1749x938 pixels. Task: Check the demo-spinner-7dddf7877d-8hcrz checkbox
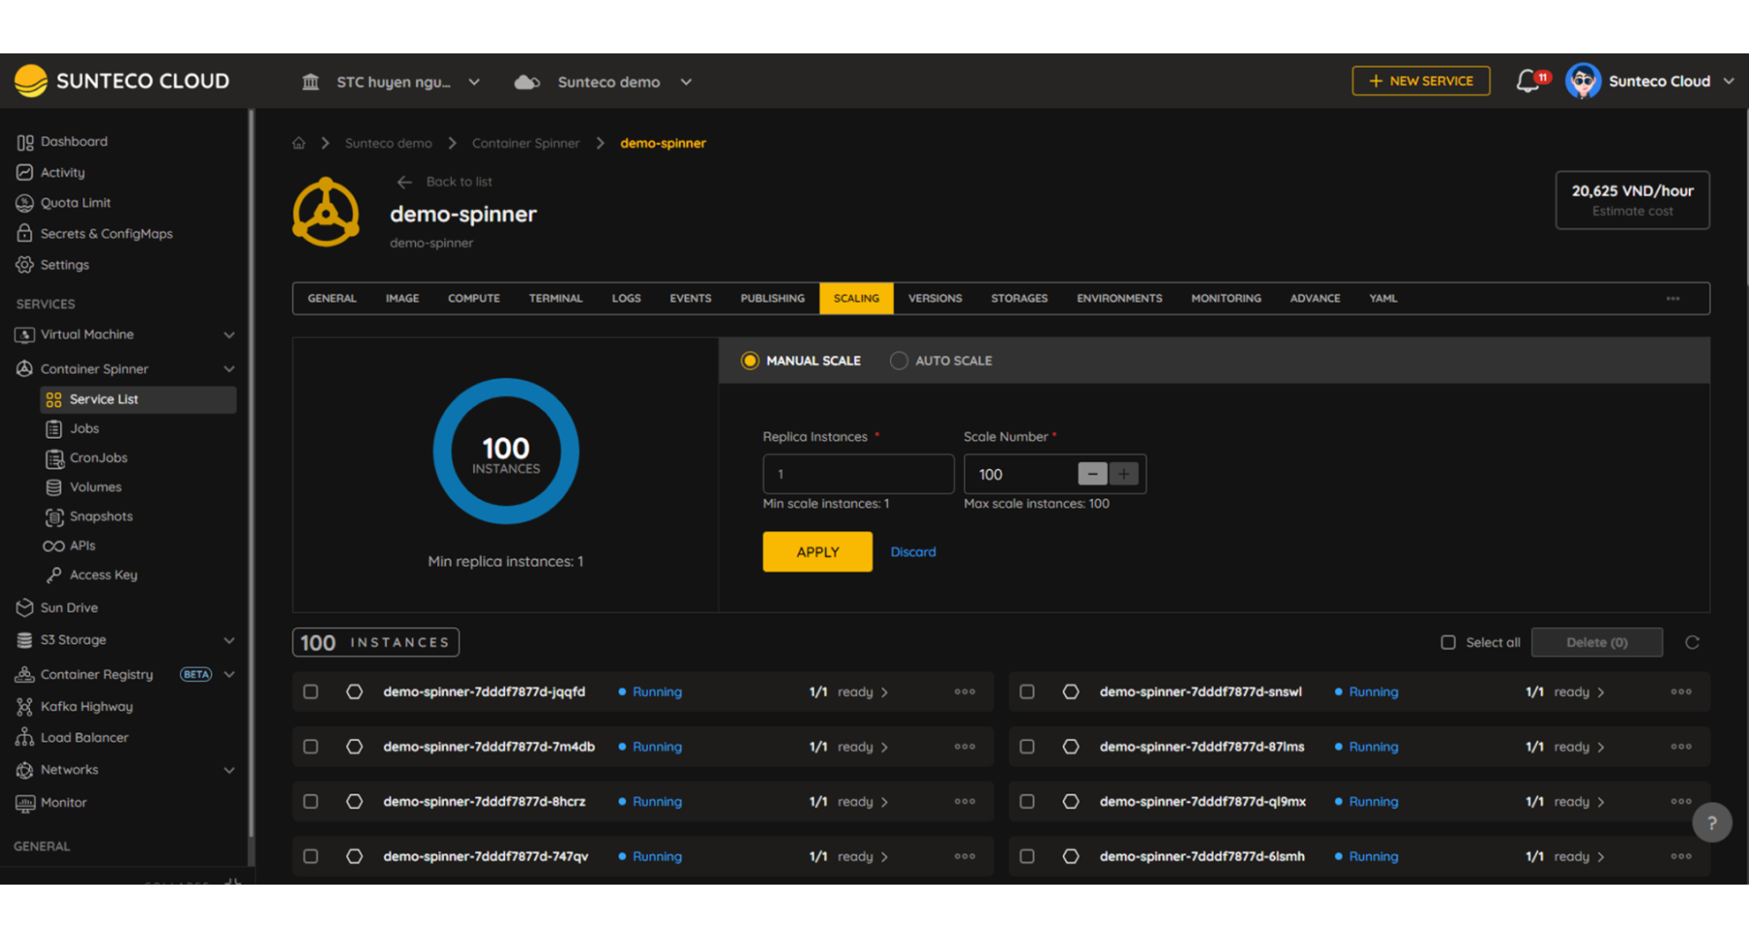tap(311, 802)
